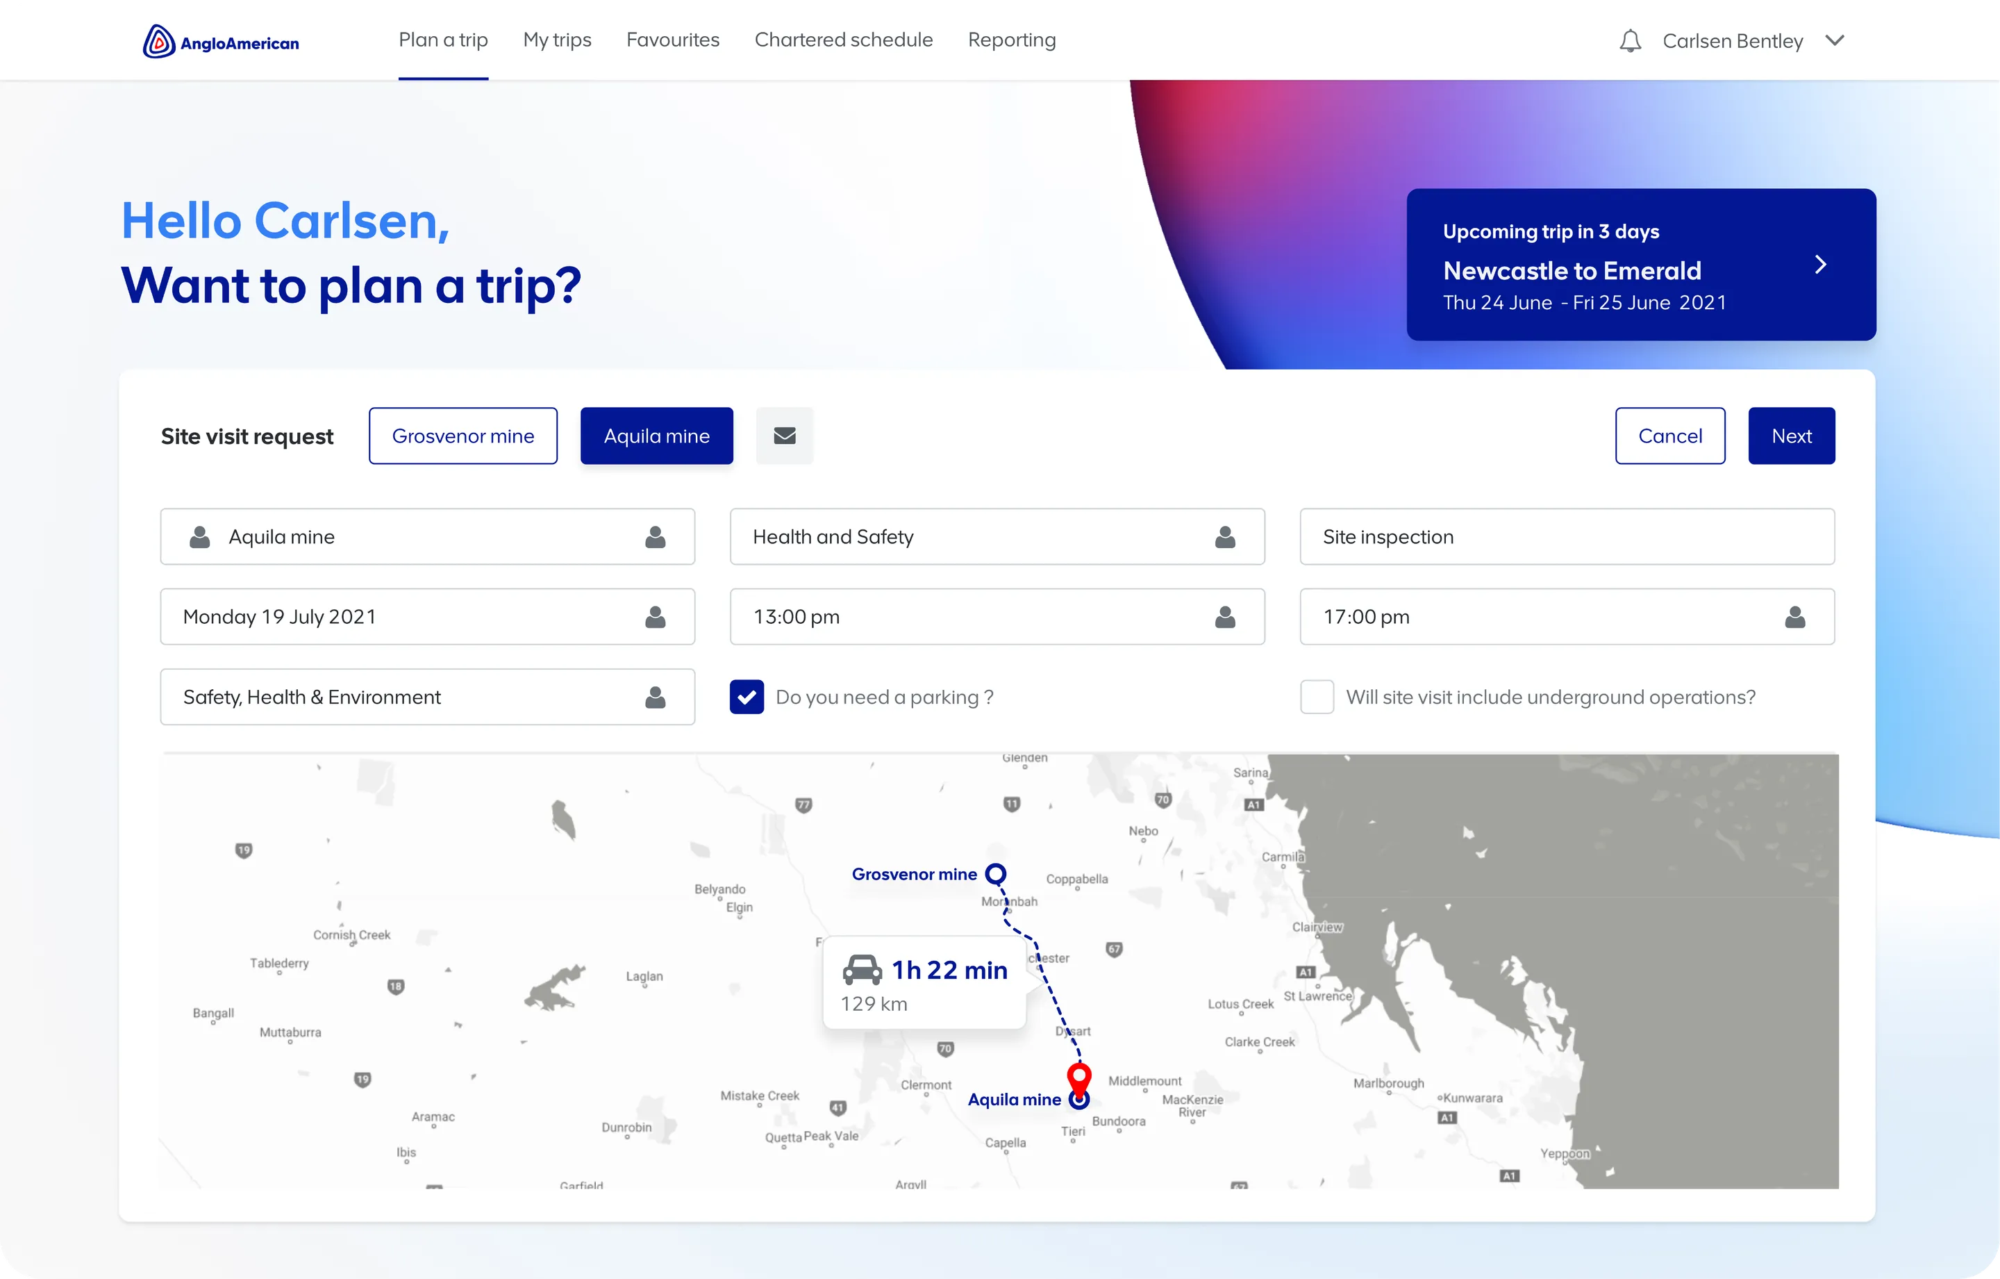Click the '1h 22 min' travel time text
The width and height of the screenshot is (2000, 1279).
pyautogui.click(x=949, y=970)
